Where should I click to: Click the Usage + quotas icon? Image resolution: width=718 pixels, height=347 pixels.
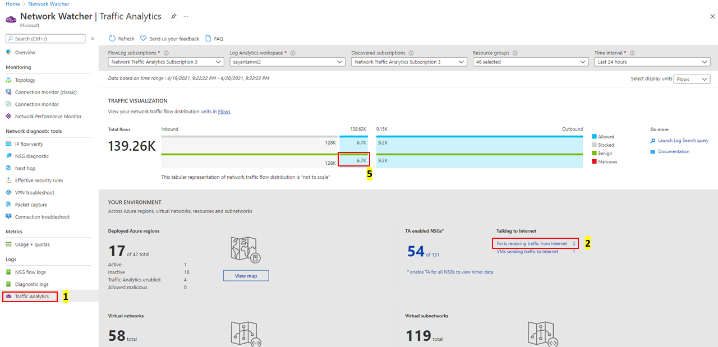pos(8,244)
